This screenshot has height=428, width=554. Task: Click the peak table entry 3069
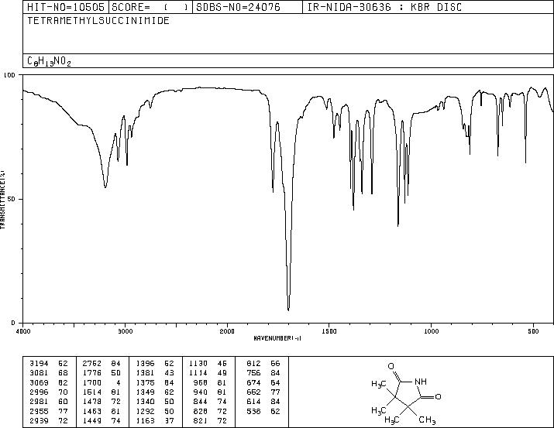39,382
